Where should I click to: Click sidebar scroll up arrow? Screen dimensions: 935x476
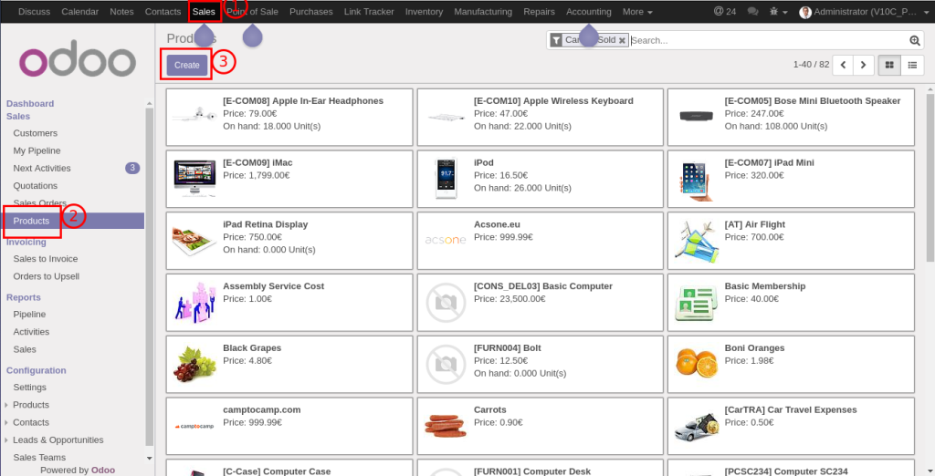149,104
